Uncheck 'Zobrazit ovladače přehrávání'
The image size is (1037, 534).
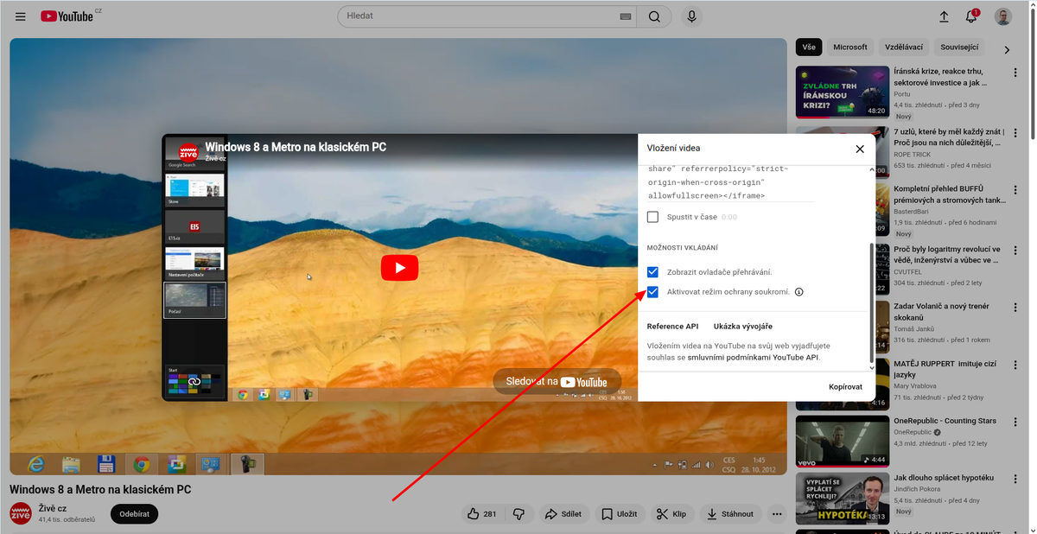(x=652, y=272)
